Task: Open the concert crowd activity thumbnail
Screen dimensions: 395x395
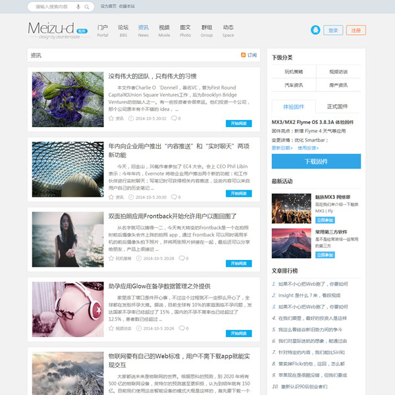Action: coord(291,208)
